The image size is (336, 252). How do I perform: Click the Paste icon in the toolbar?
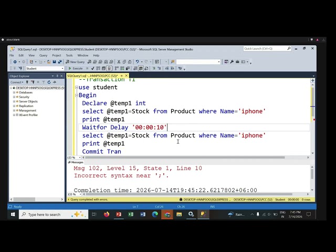click(130, 62)
